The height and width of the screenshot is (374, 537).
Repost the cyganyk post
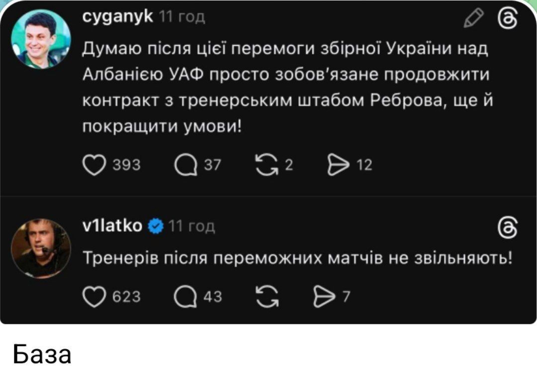[266, 164]
